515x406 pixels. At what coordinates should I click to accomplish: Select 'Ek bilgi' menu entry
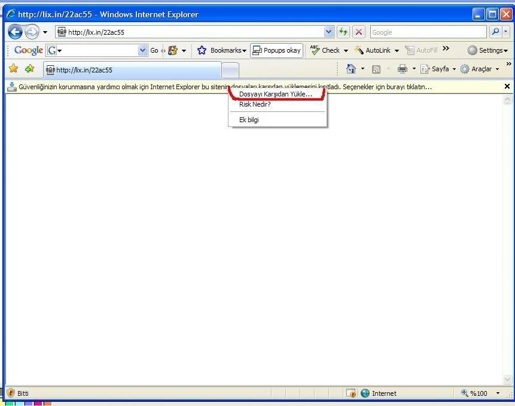pyautogui.click(x=249, y=120)
